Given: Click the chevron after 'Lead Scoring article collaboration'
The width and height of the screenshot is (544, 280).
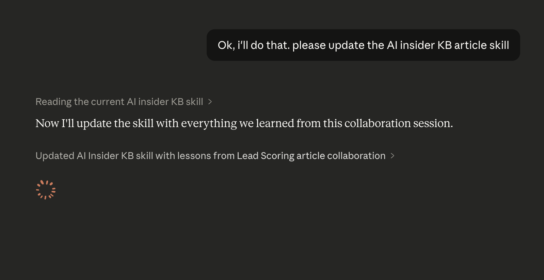Looking at the screenshot, I should [393, 156].
